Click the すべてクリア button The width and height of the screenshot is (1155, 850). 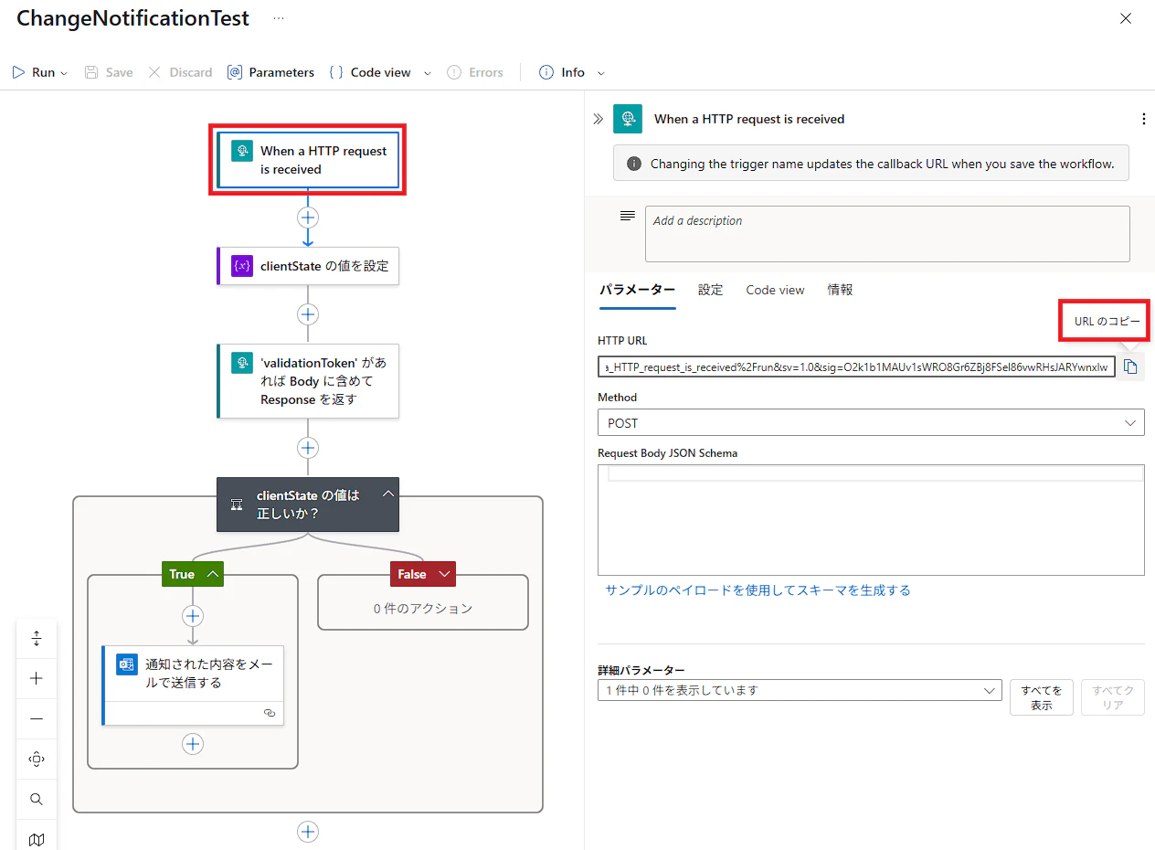[1112, 697]
